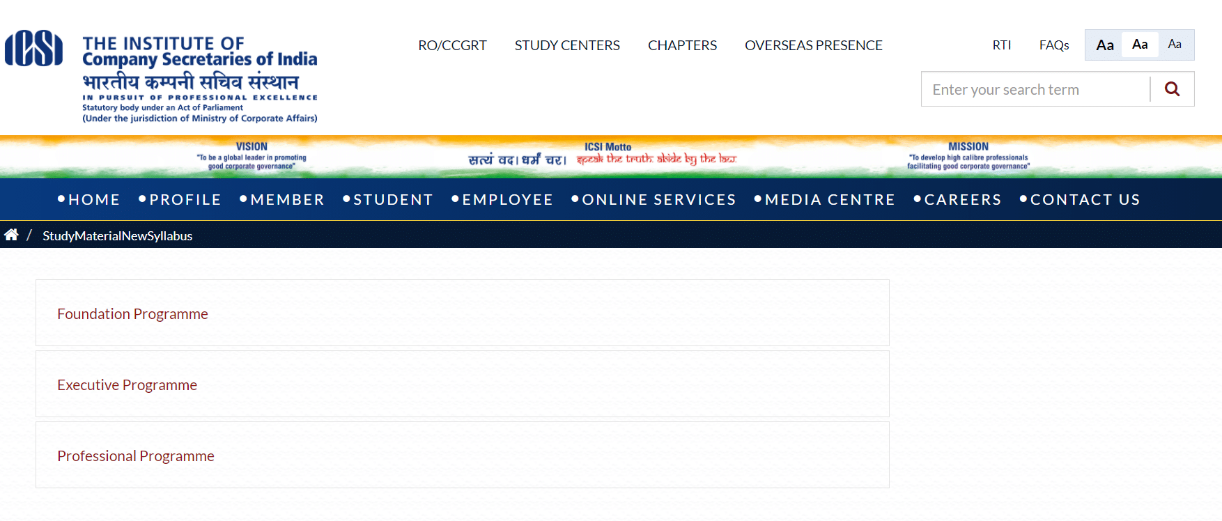This screenshot has width=1222, height=521.
Task: Click the search term input field
Action: [x=1035, y=89]
